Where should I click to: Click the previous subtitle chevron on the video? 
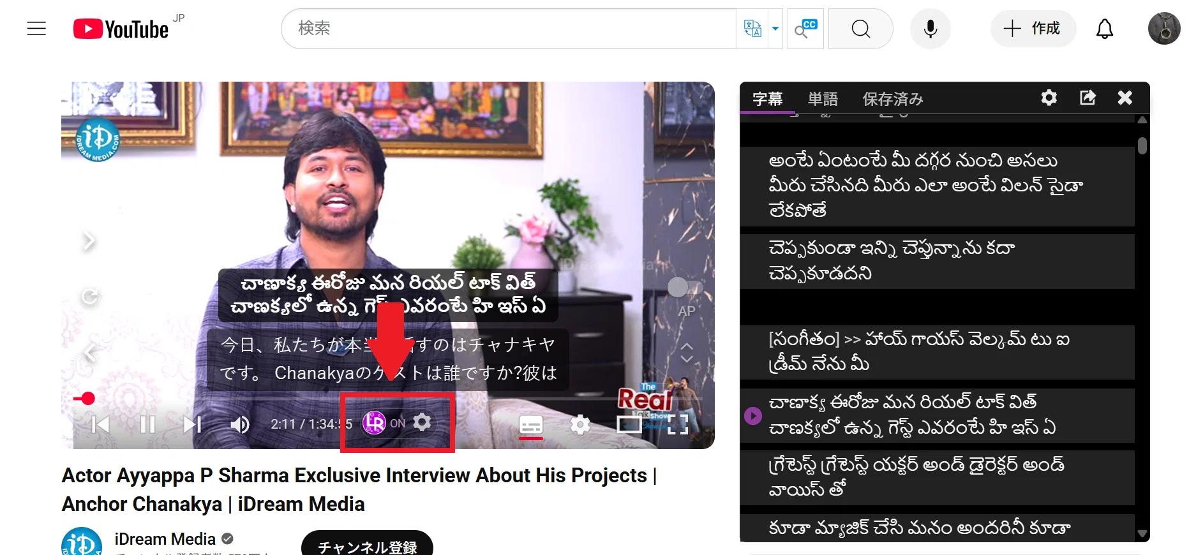pos(90,353)
